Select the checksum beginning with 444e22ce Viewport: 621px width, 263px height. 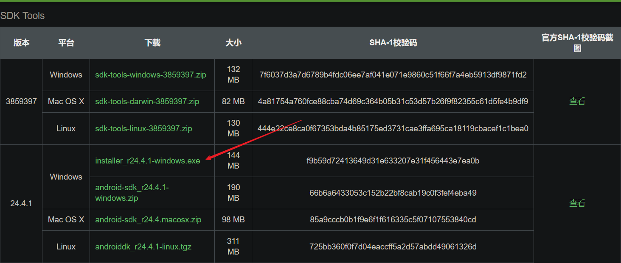pos(393,128)
